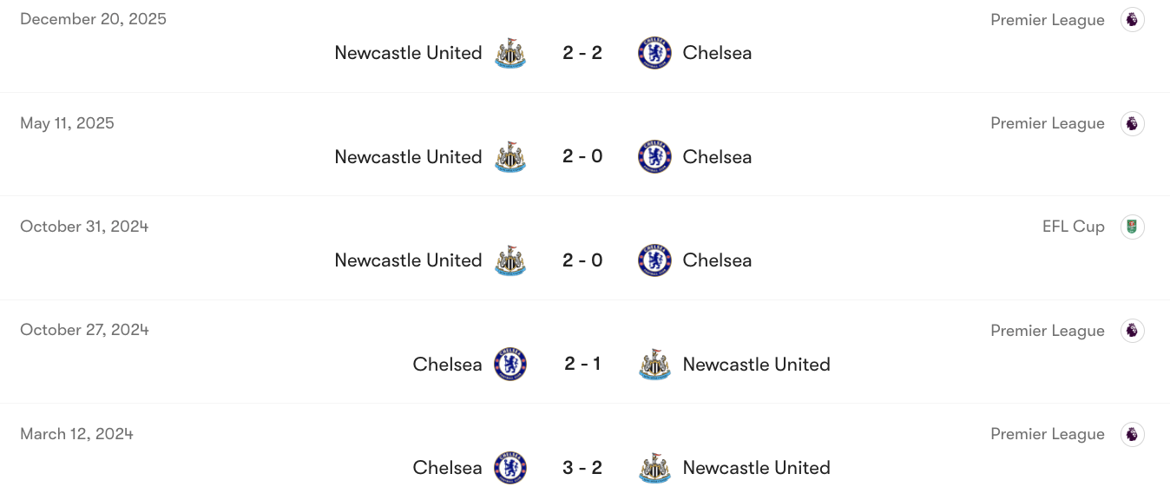The height and width of the screenshot is (500, 1170).
Task: Click the Premier League icon on the bottom row
Action: coord(1133,434)
